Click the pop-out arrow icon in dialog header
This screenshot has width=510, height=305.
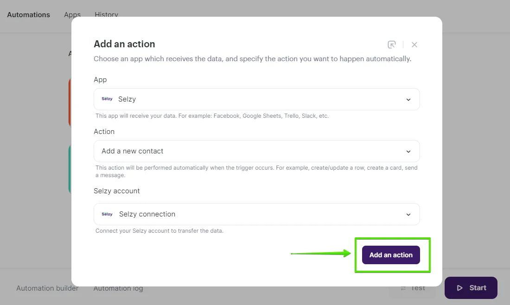tap(392, 44)
